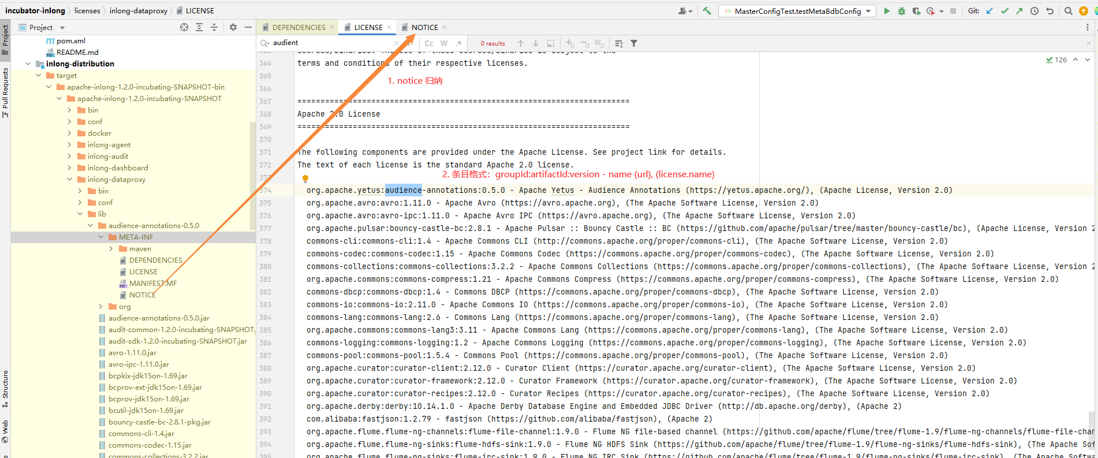1098x458 pixels.
Task: Run the MasterConfigTest configuration
Action: (887, 11)
